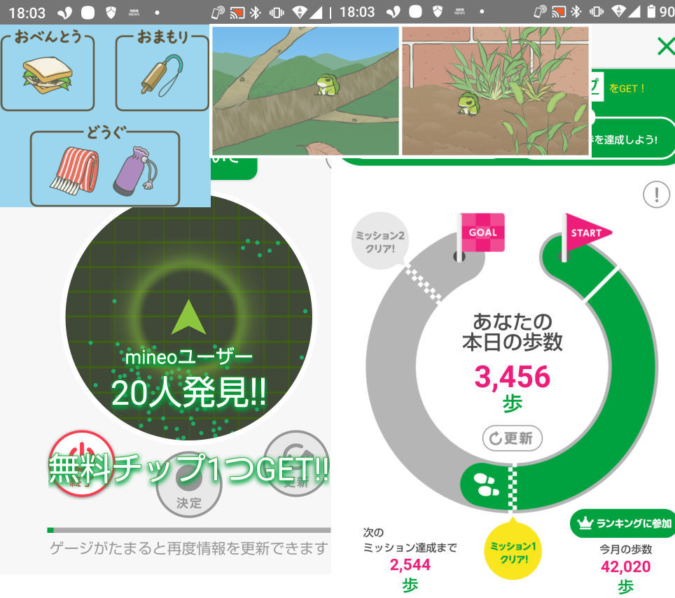The width and height of the screenshot is (675, 598).
Task: Click the gauge progress bar below radar
Action: pyautogui.click(x=188, y=530)
